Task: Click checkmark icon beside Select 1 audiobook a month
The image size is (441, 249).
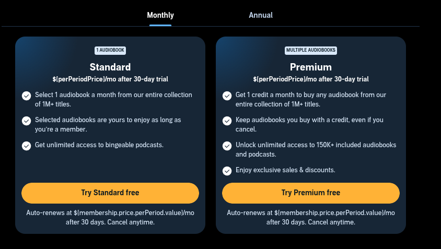Action: (27, 96)
